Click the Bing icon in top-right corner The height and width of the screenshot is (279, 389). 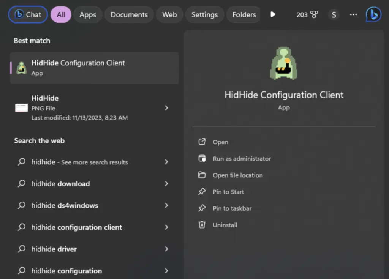[x=373, y=15]
